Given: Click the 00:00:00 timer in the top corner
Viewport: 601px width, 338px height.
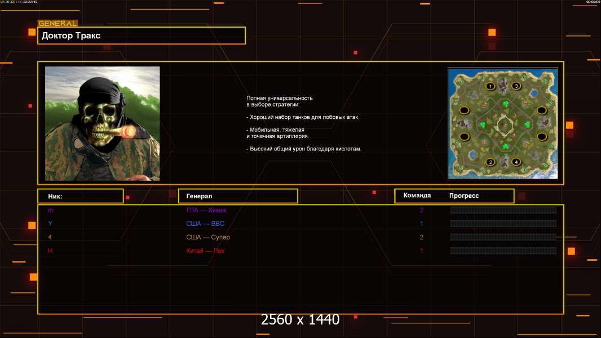Looking at the screenshot, I should click(x=593, y=2).
